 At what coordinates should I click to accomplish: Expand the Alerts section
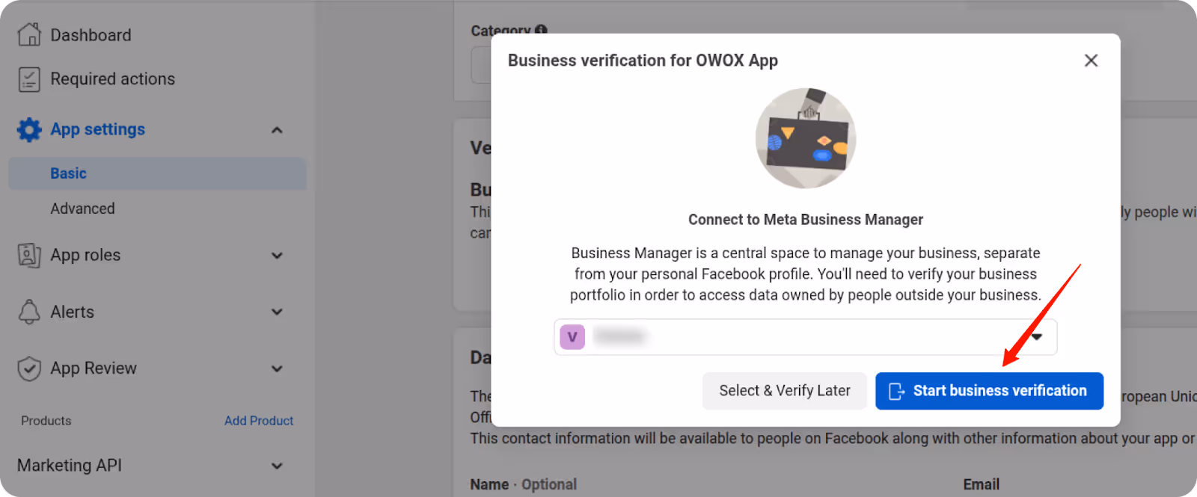pos(277,312)
